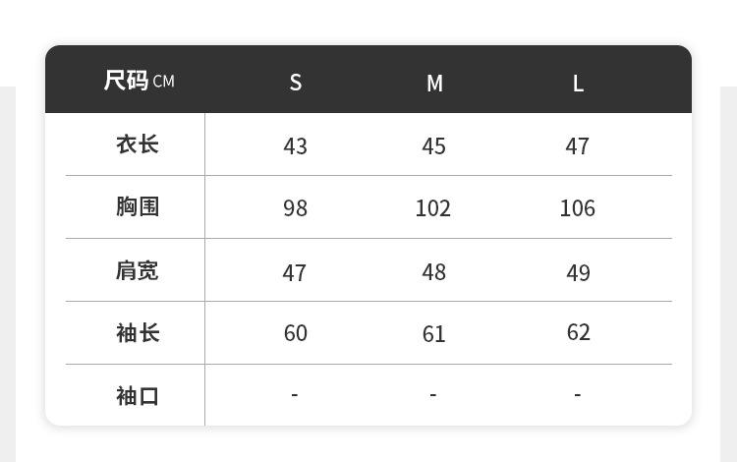
Task: Click the 袖口 row label
Action: (138, 396)
